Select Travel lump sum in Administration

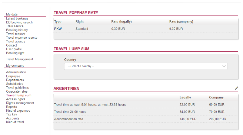point(19,95)
